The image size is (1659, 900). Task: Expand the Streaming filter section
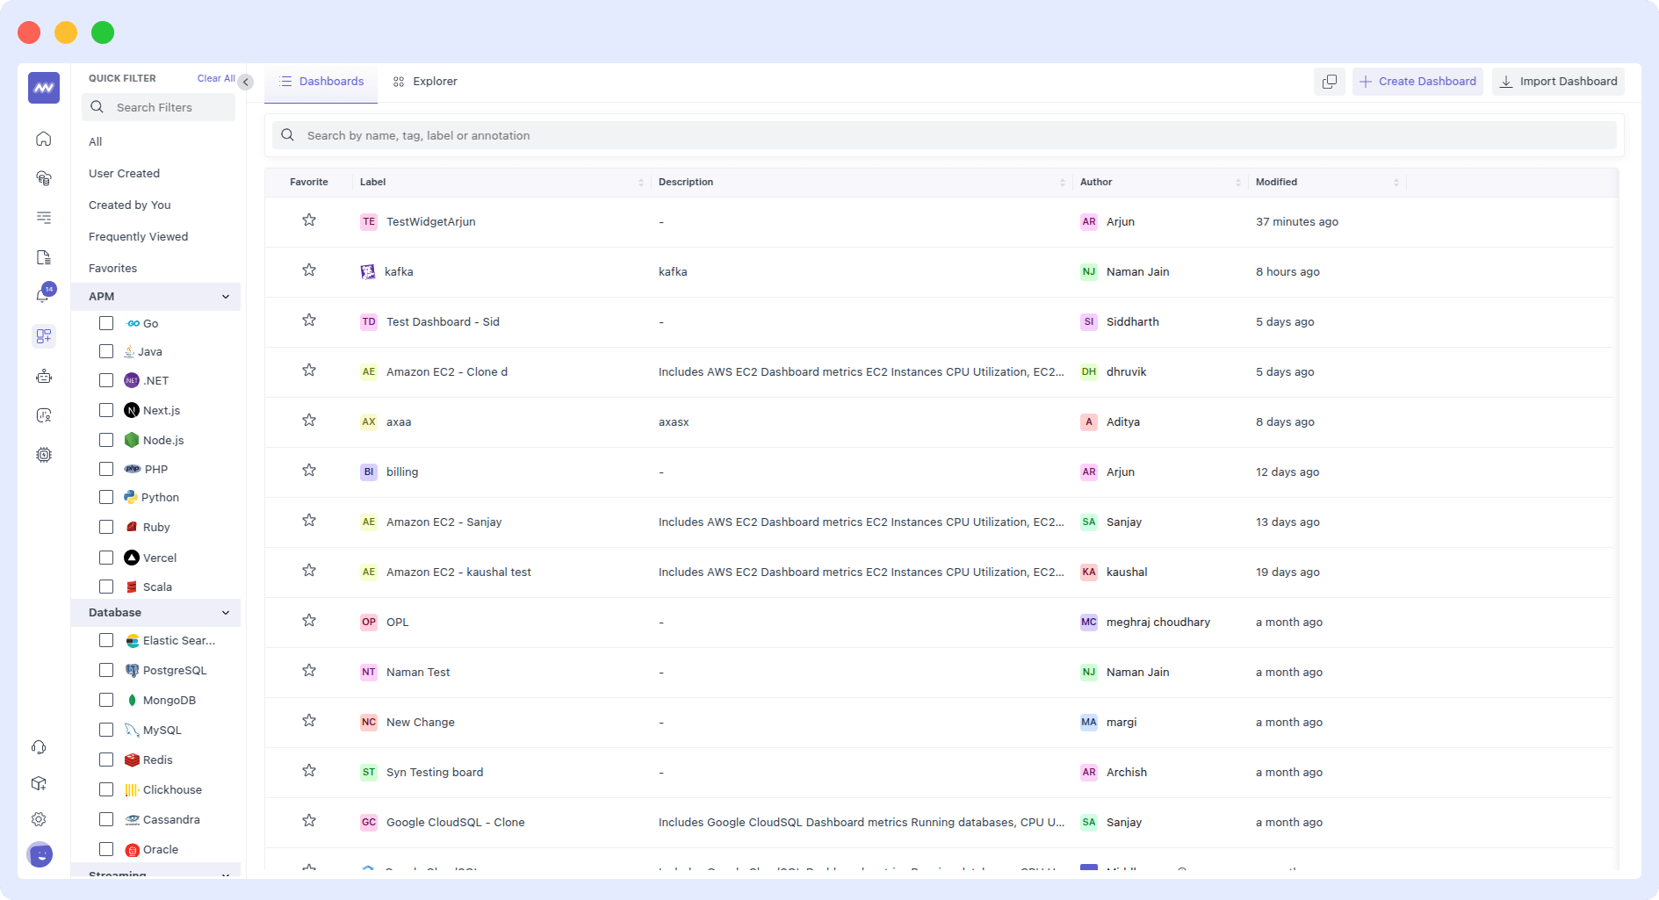pos(226,874)
